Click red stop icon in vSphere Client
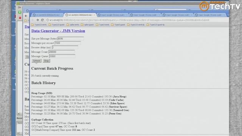 click(x=20, y=18)
